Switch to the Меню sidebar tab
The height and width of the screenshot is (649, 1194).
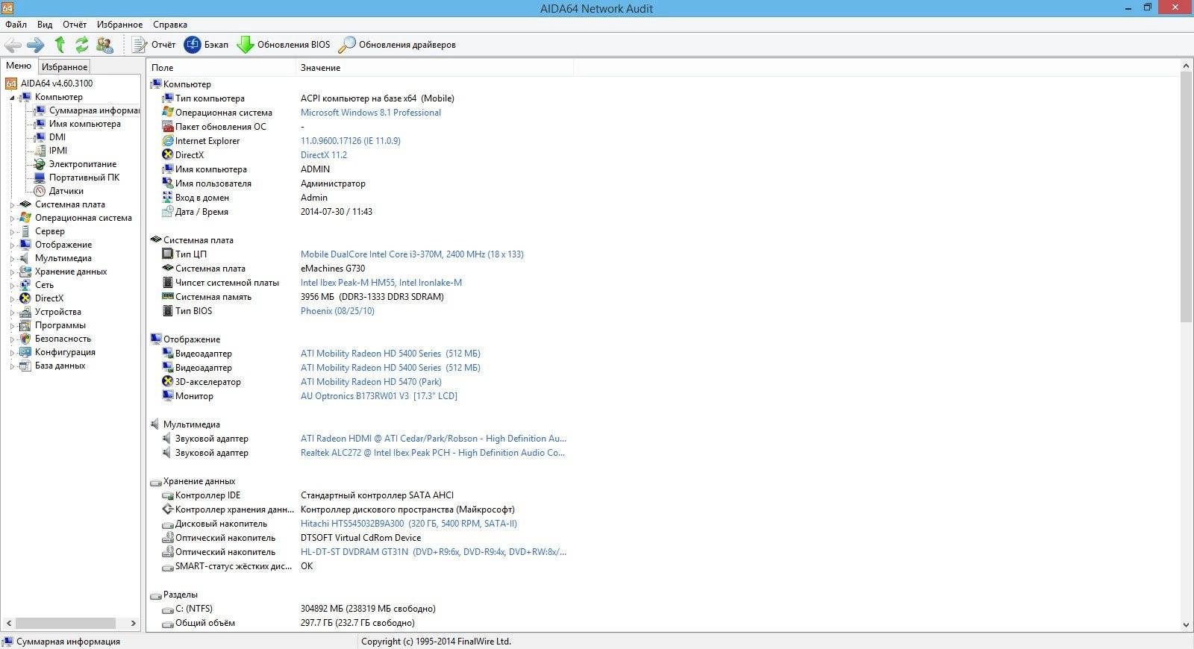(x=19, y=66)
